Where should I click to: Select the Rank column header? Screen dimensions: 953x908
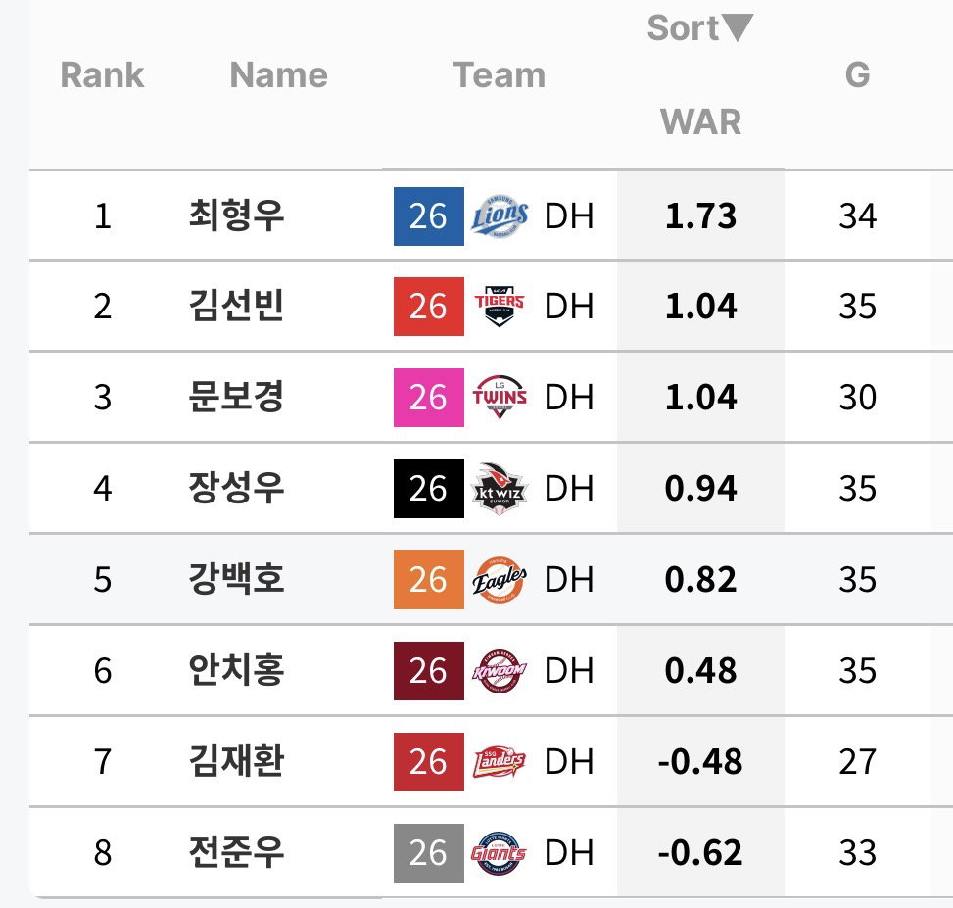(102, 74)
